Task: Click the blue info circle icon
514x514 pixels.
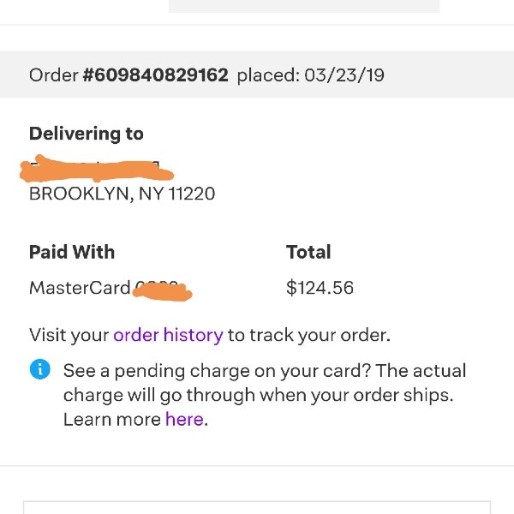Action: [40, 369]
